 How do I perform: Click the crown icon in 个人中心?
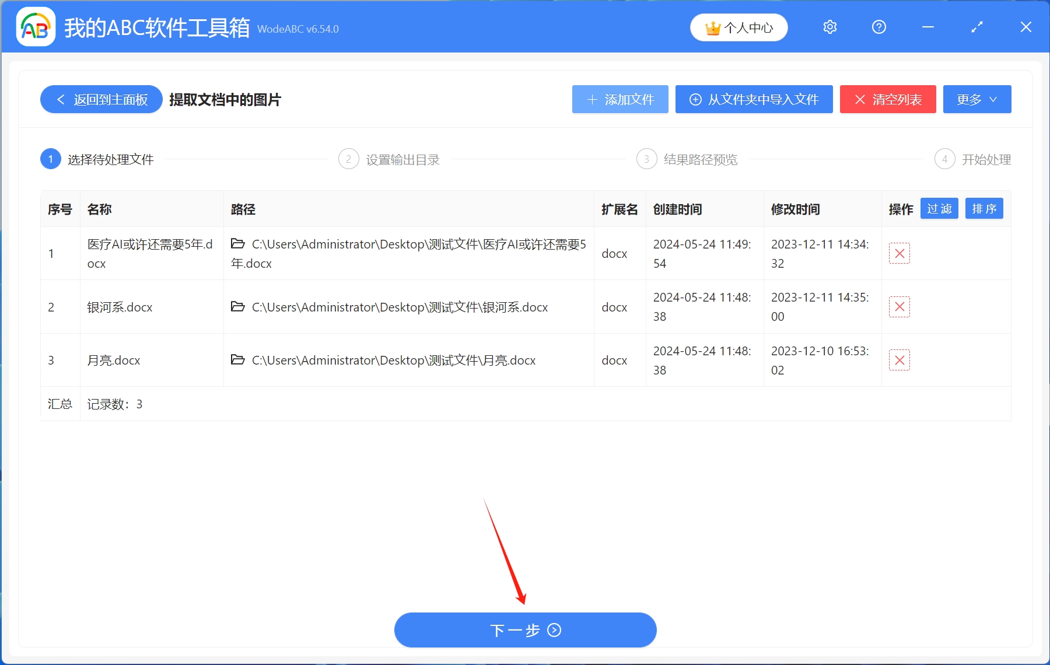coord(712,27)
